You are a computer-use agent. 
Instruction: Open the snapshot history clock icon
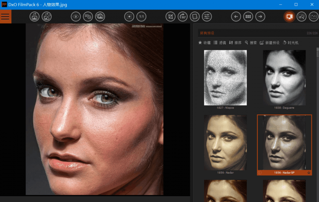click(x=88, y=16)
